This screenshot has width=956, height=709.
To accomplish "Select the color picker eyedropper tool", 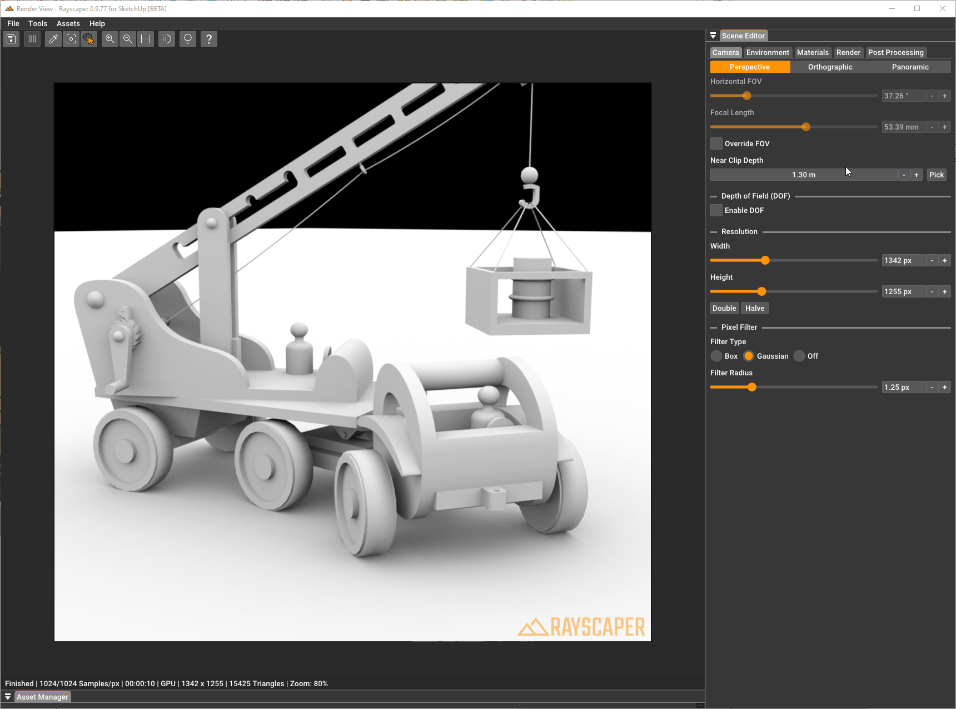I will (53, 38).
